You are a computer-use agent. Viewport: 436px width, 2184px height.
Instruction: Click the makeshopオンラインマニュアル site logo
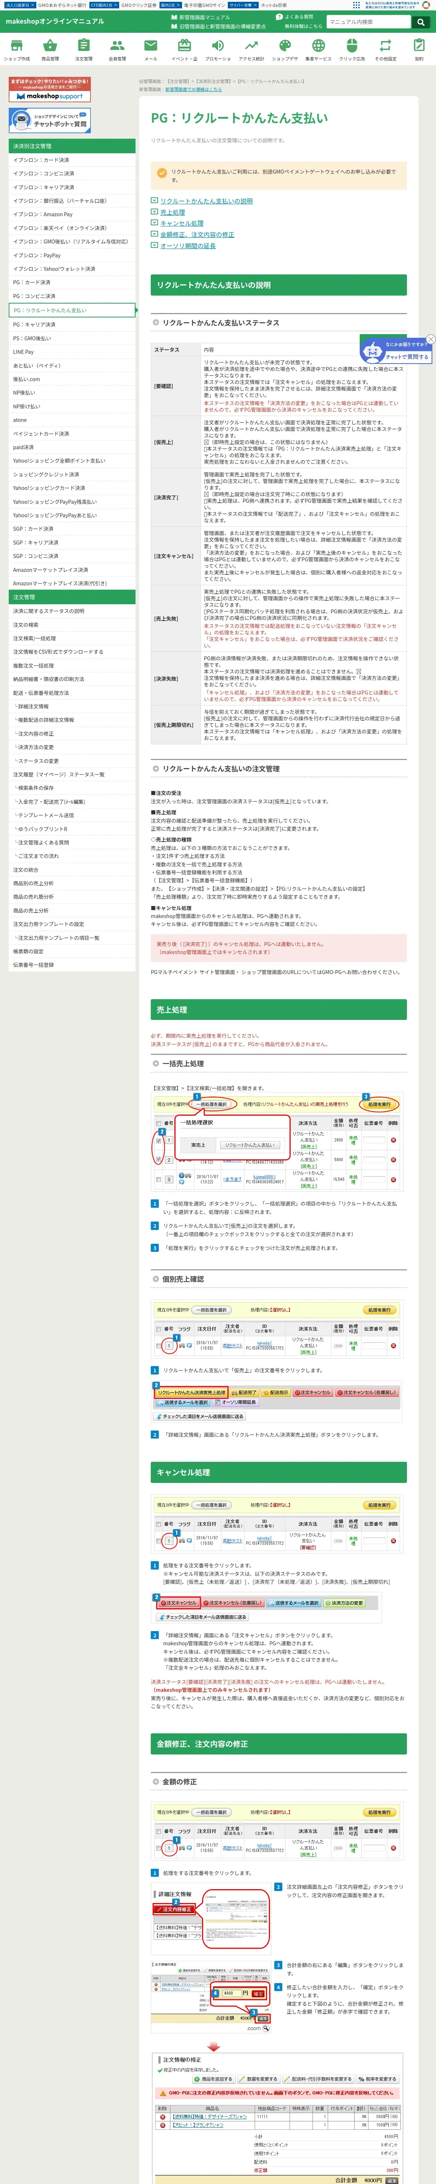tap(55, 21)
